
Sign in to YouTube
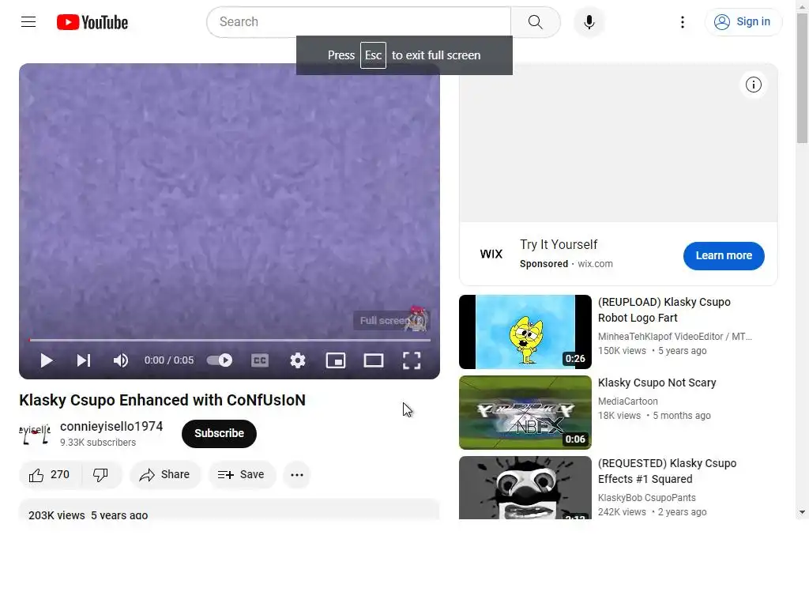tap(743, 21)
